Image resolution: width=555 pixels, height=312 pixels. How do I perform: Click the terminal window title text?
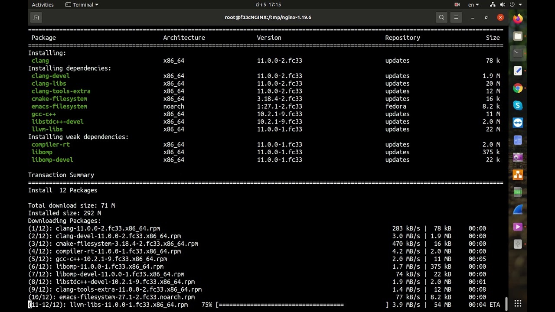(268, 17)
